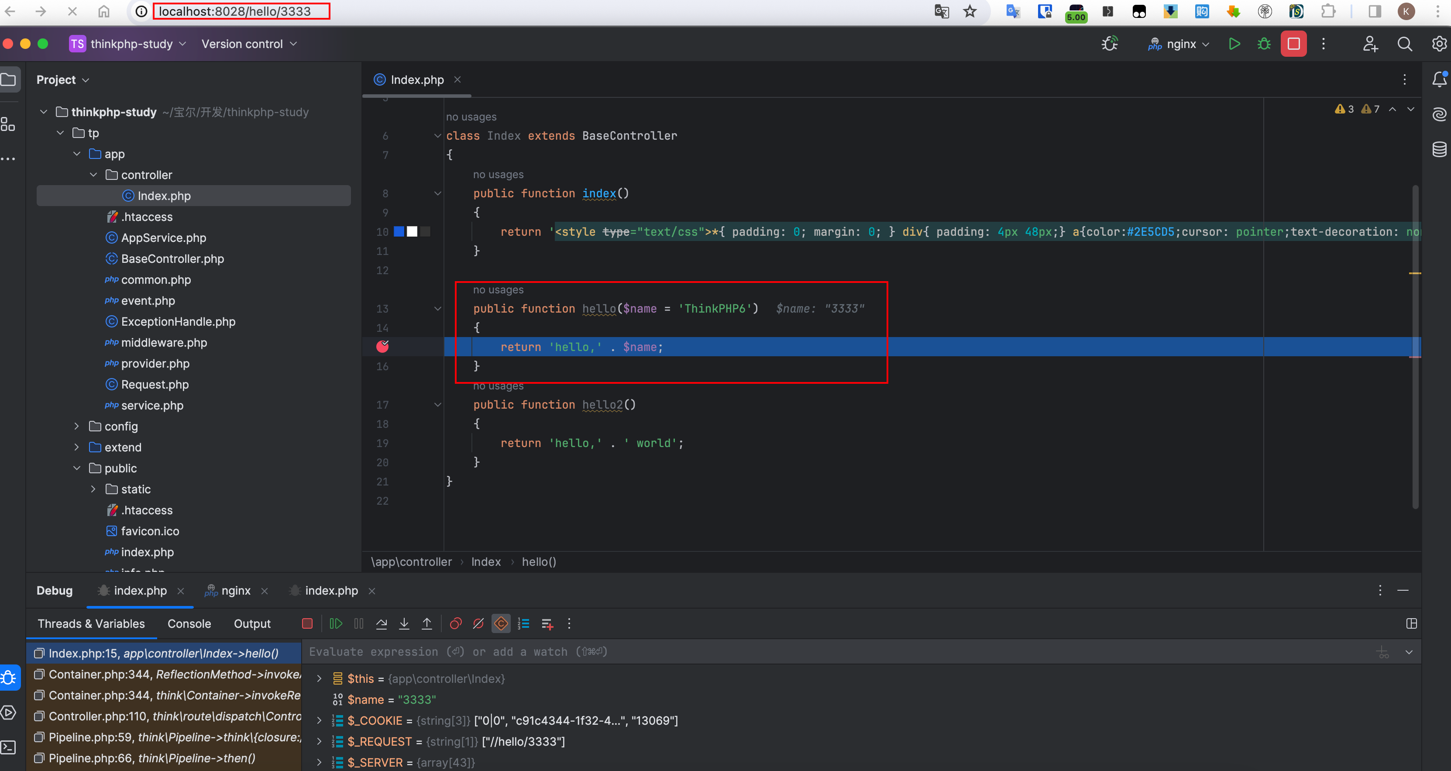
Task: Stop the process with red stop button
Action: [x=1293, y=43]
